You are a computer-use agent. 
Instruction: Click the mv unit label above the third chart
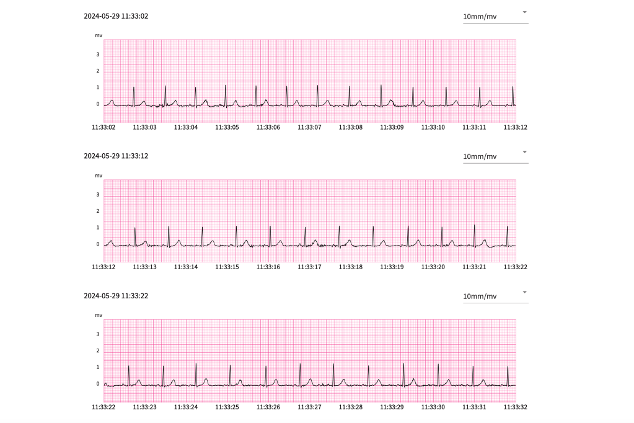tap(98, 315)
